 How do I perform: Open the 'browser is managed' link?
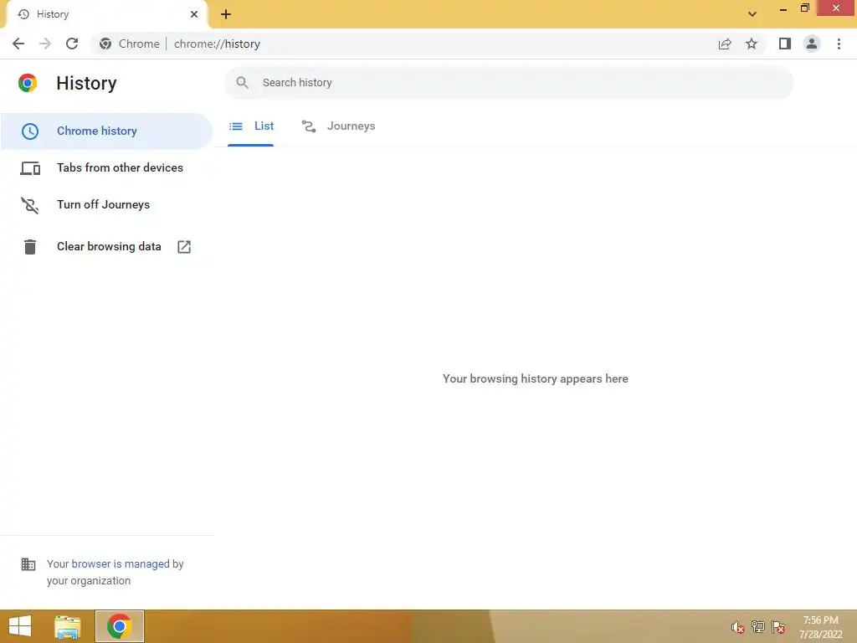pyautogui.click(x=121, y=563)
